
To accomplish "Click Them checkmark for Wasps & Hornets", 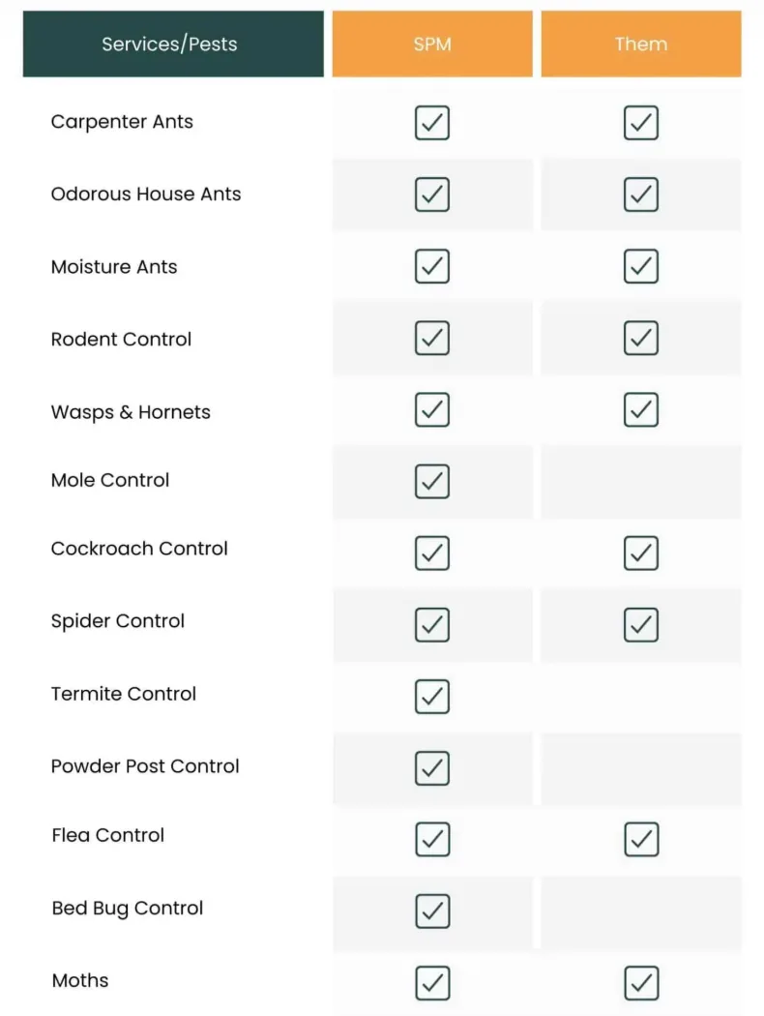I will tap(641, 409).
